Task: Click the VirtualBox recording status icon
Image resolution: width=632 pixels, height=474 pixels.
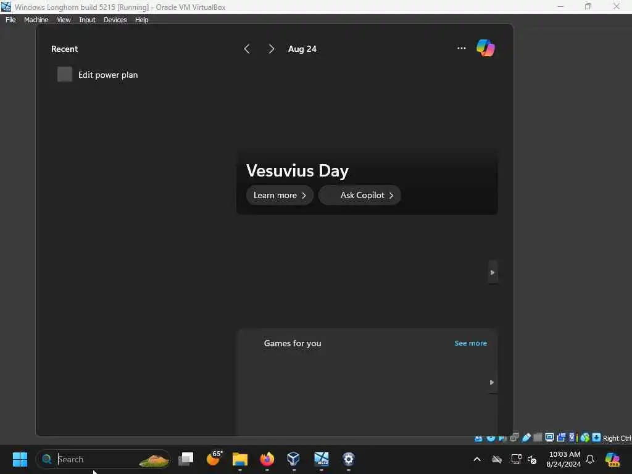Action: point(561,438)
